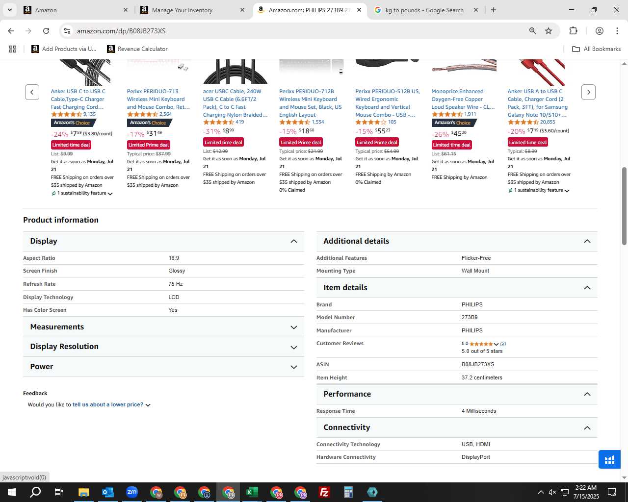Open Chrome's three-dot menu
Viewport: 628px width, 502px height.
click(x=617, y=31)
